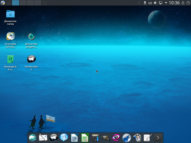Image resolution: width=191 pixels, height=143 pixels.
Task: Launch the pink eye image viewer
Action: [116, 138]
